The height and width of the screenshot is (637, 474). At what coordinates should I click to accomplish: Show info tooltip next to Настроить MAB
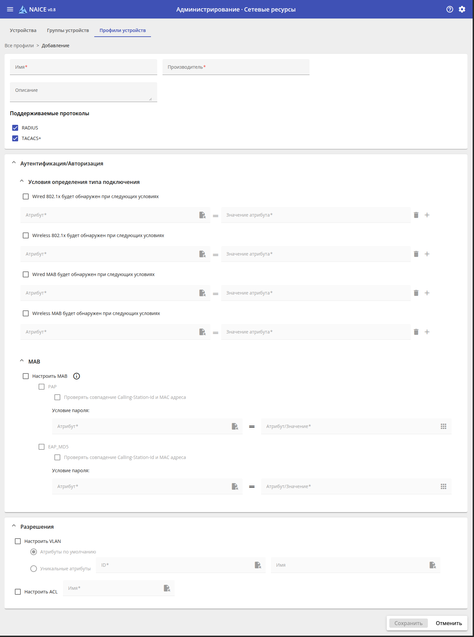(x=76, y=376)
